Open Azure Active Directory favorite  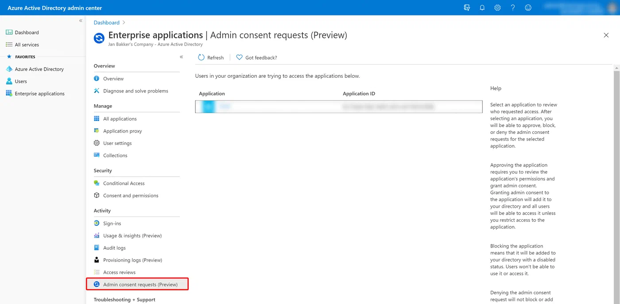pyautogui.click(x=39, y=69)
